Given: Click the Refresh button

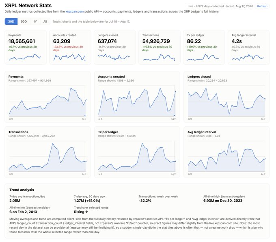Looking at the screenshot, I should [x=262, y=6].
